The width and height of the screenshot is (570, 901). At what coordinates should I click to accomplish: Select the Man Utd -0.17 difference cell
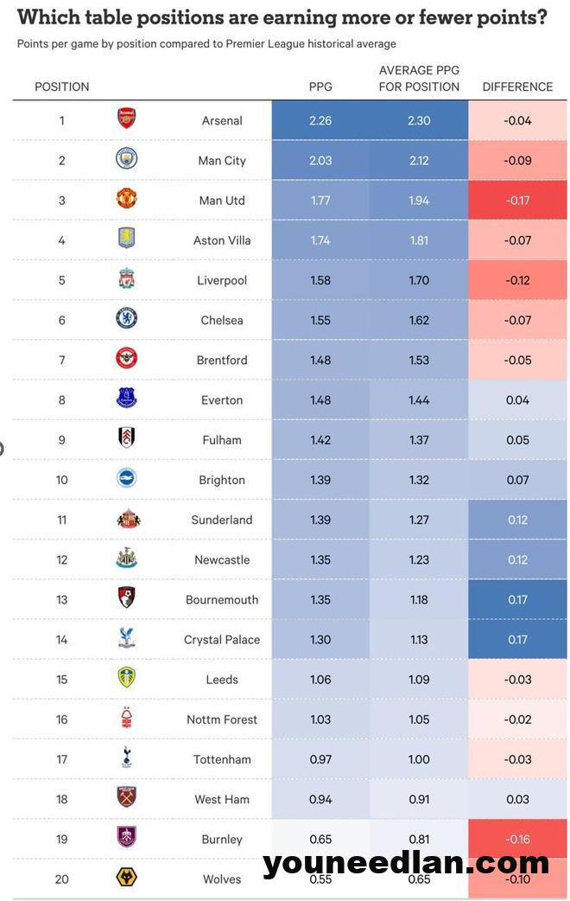coord(517,200)
